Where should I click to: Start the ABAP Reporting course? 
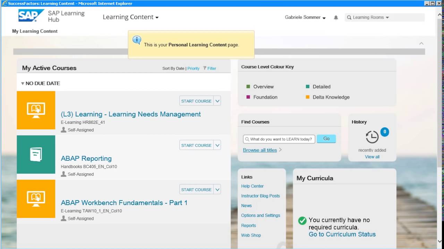coord(196,145)
